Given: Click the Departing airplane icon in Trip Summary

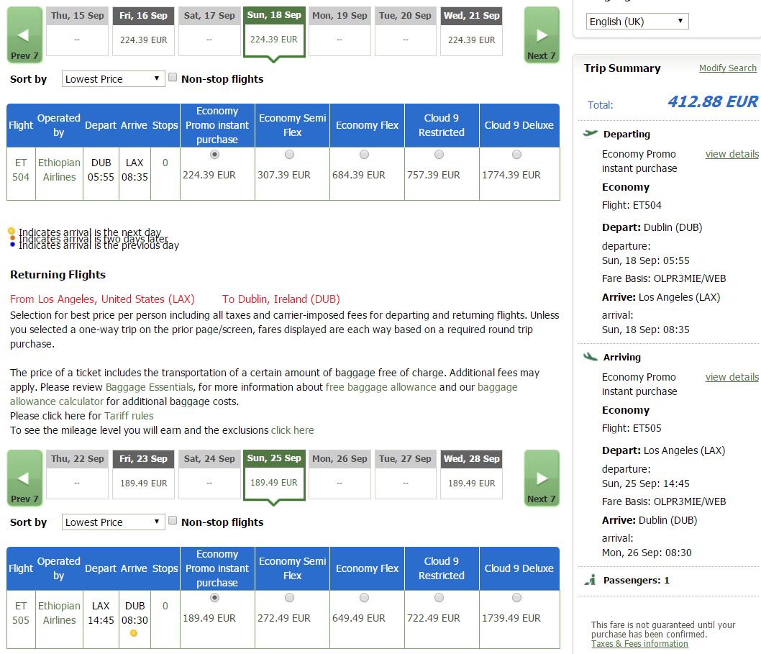Looking at the screenshot, I should click(590, 134).
